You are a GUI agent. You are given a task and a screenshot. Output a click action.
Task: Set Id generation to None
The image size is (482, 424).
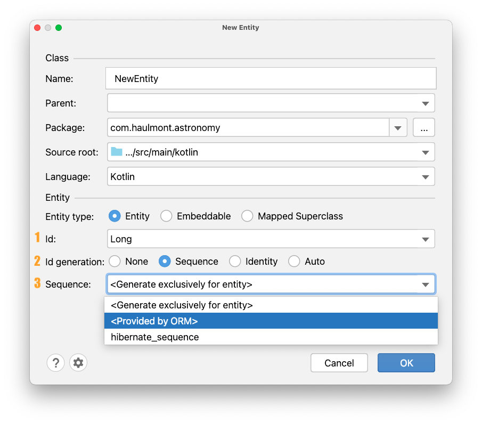115,262
